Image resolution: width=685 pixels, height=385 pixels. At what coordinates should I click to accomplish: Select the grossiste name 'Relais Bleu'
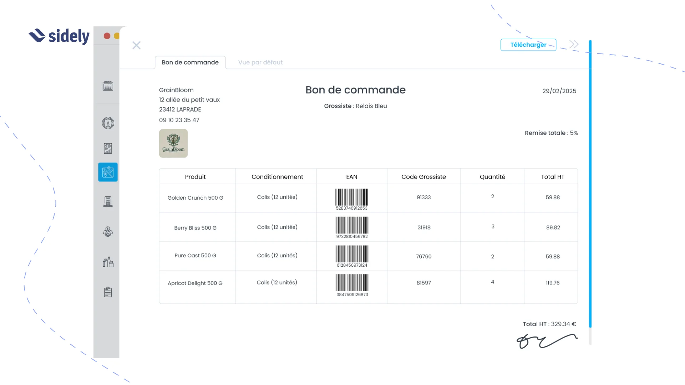[x=372, y=106]
